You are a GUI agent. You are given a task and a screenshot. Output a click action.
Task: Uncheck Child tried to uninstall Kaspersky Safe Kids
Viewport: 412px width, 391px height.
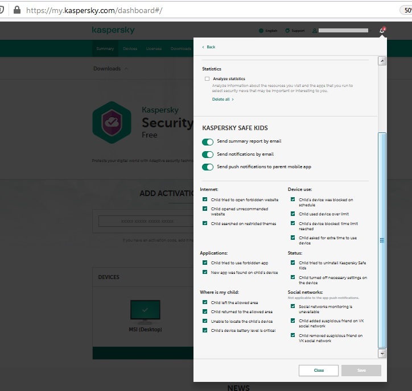click(x=292, y=263)
